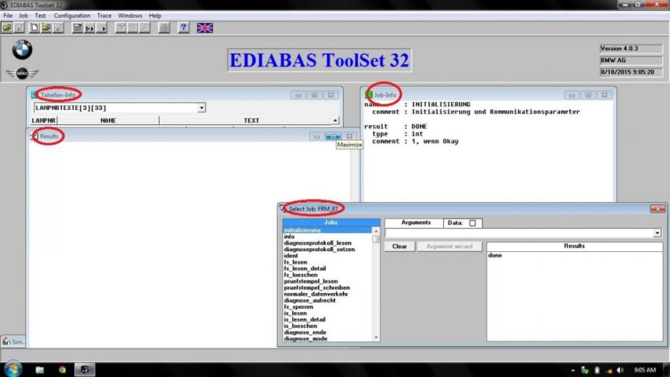The width and height of the screenshot is (670, 377).
Task: Click the EDIABAS icon in the title bar
Action: 4,5
